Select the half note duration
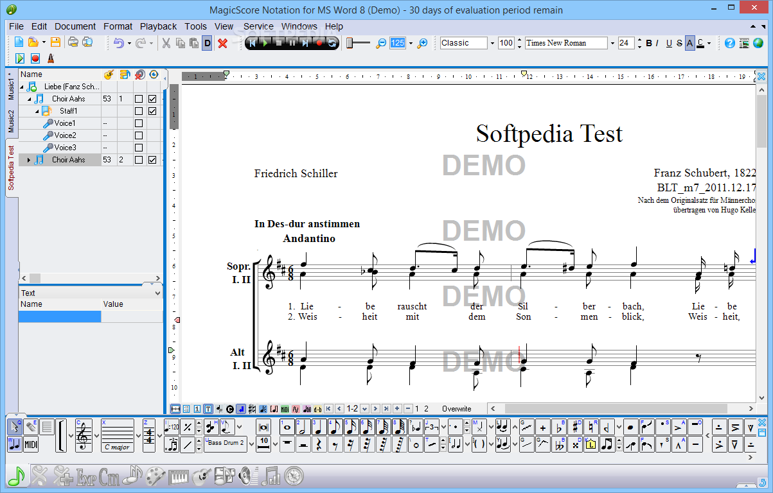The width and height of the screenshot is (773, 493). pos(303,427)
